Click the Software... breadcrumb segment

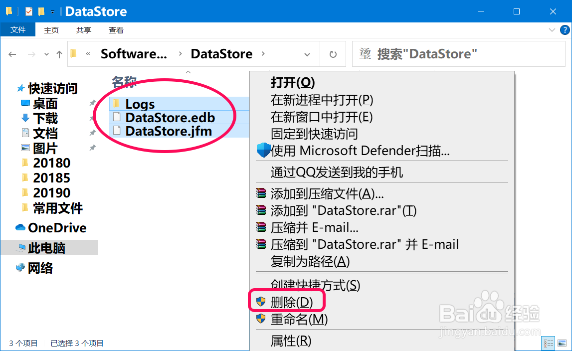(x=134, y=54)
